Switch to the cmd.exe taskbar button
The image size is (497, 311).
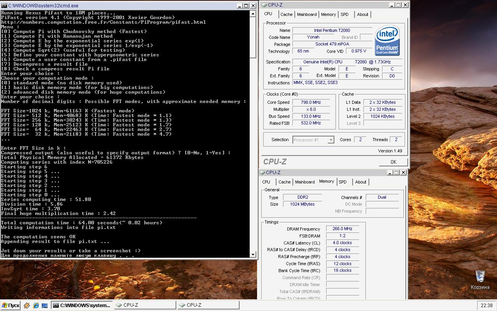click(82, 305)
